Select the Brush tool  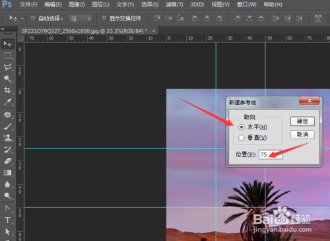point(8,126)
